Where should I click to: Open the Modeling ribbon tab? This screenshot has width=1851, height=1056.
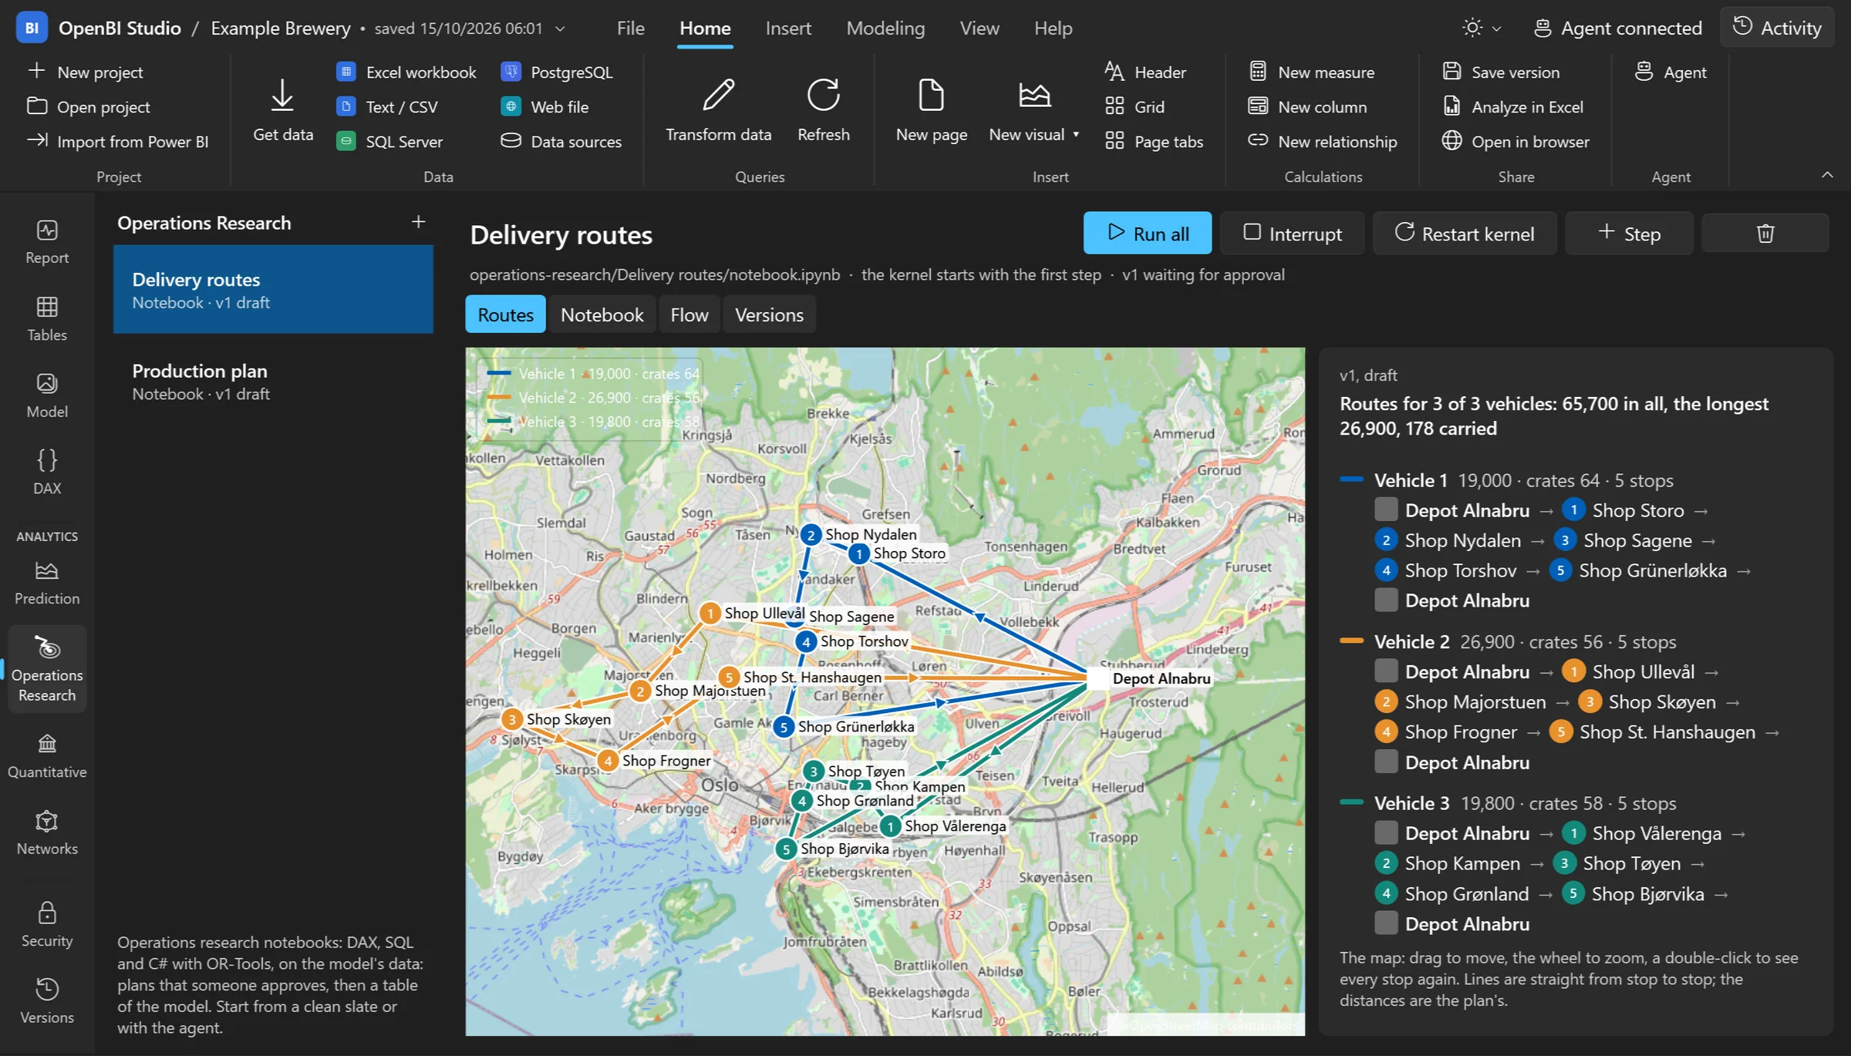point(885,29)
